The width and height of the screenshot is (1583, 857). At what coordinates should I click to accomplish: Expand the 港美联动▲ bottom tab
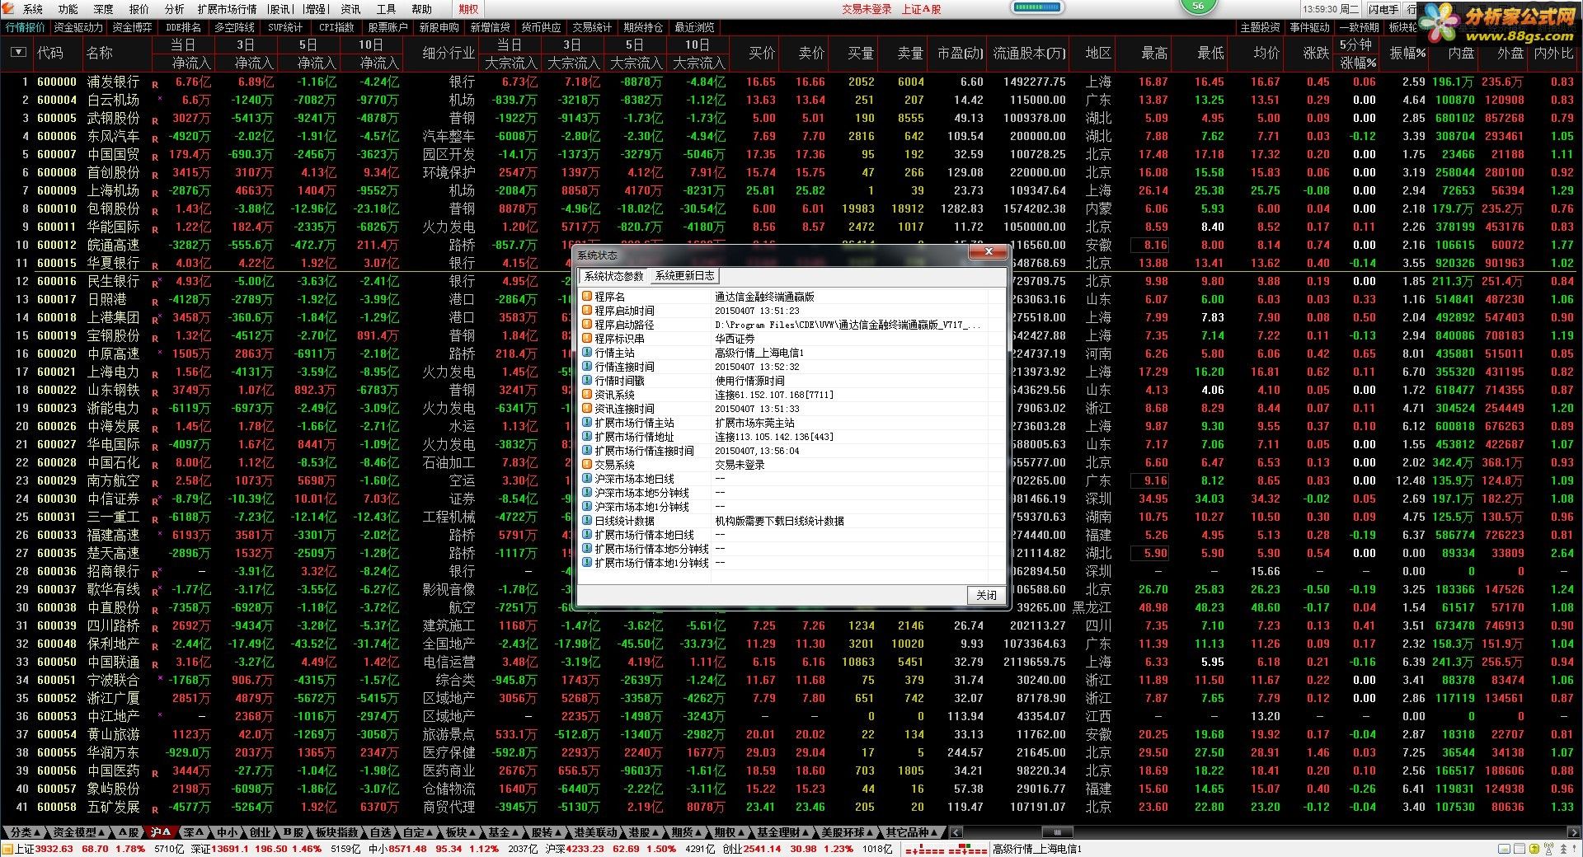[x=597, y=832]
